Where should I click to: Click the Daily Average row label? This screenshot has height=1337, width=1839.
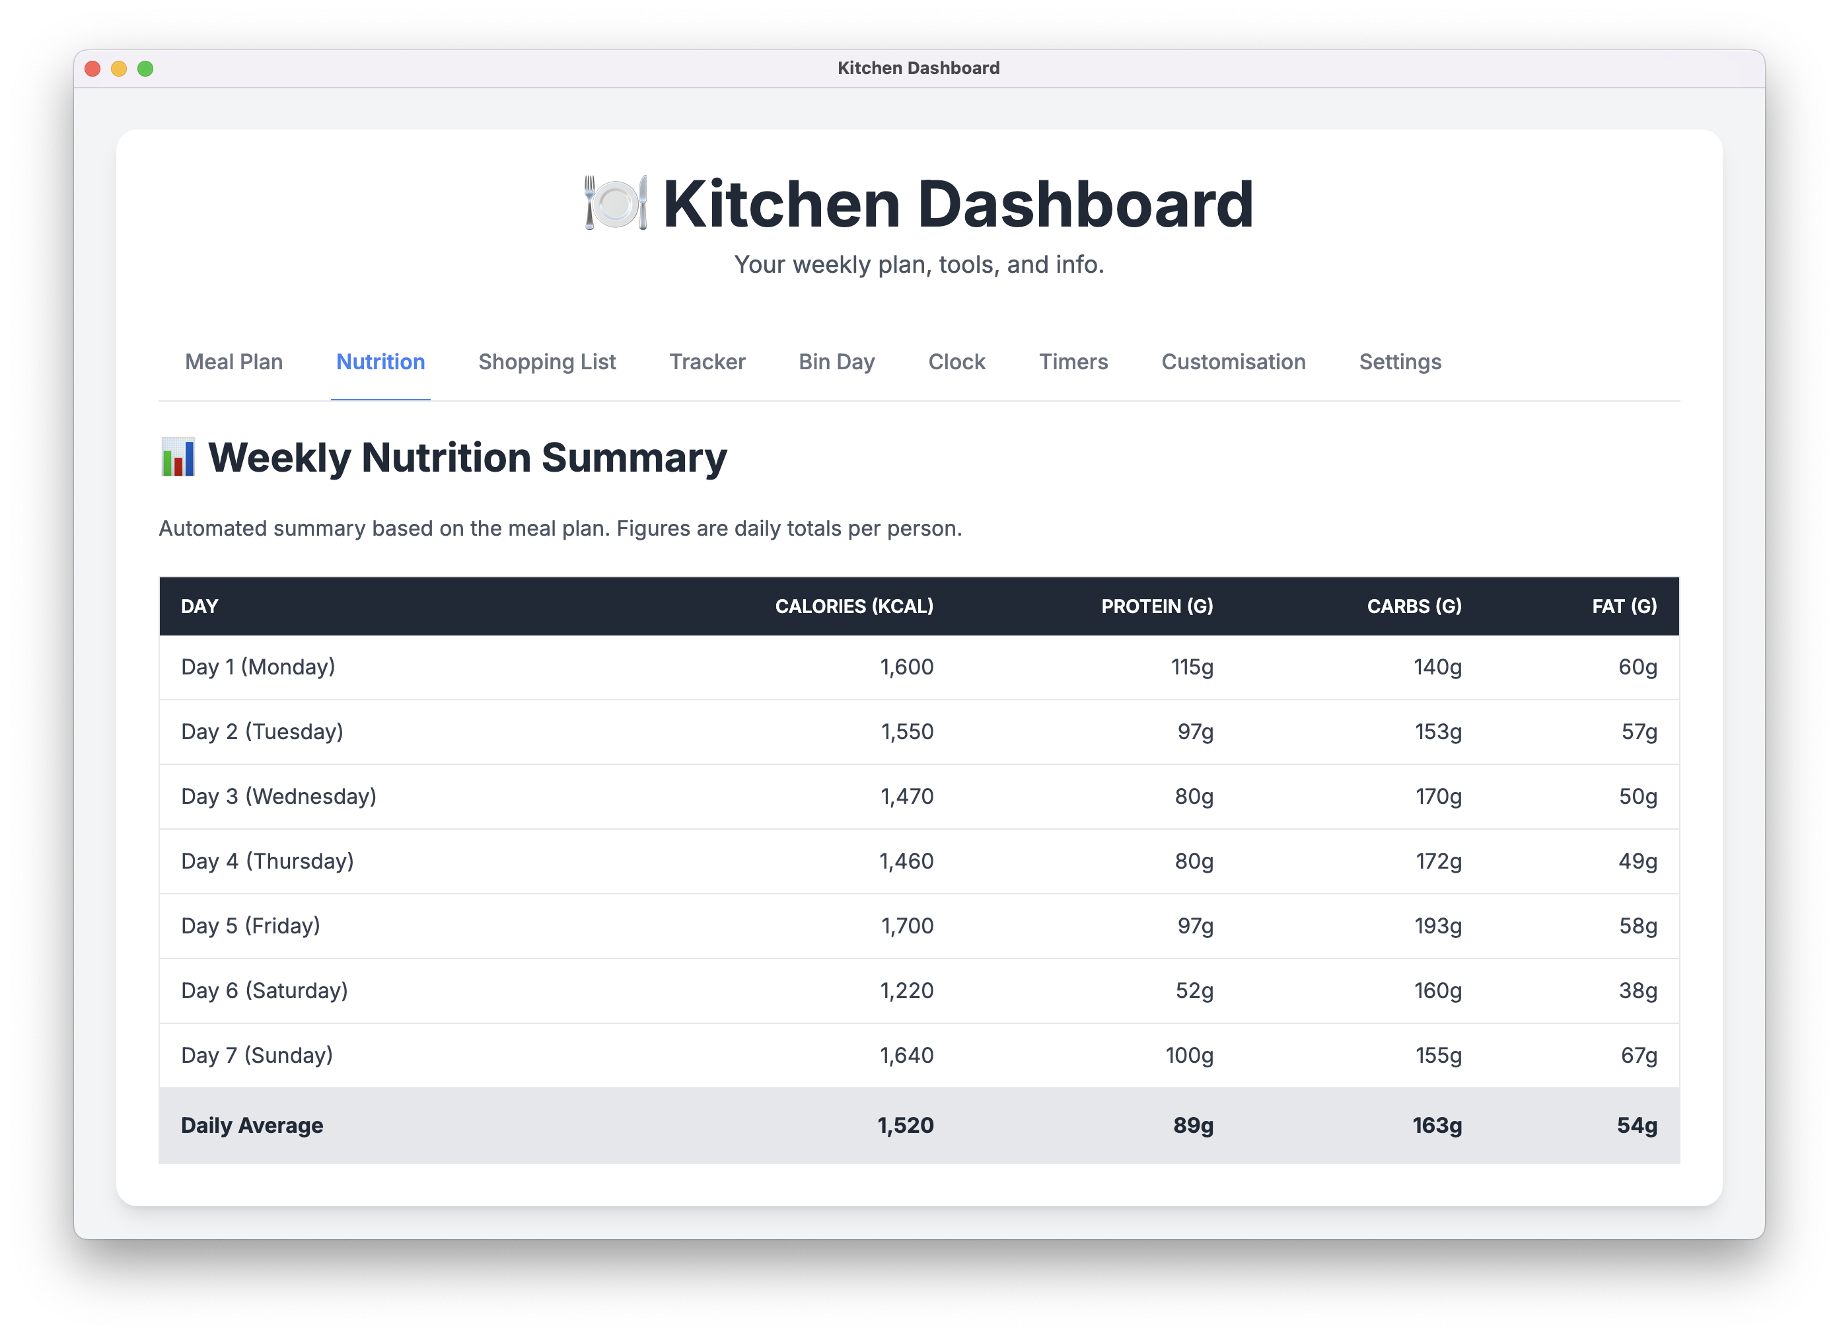[x=252, y=1126]
